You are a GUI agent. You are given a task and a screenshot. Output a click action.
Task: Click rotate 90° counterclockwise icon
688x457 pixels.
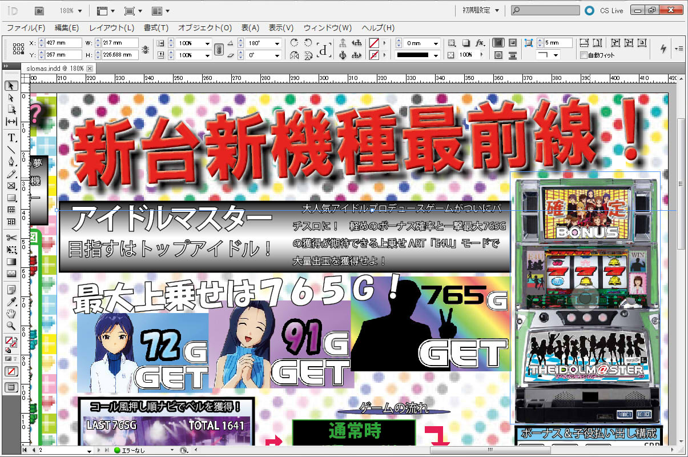[308, 43]
